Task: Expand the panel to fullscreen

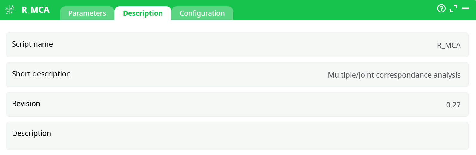Action: (453, 9)
